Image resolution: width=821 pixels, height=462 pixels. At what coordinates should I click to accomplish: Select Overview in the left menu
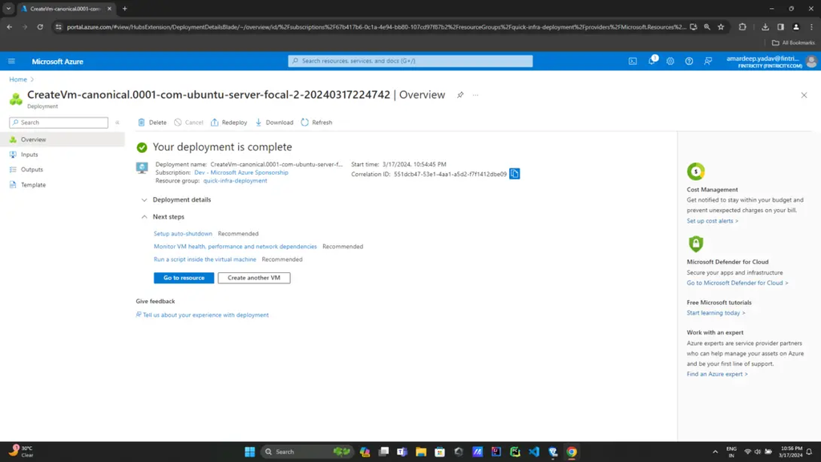pyautogui.click(x=63, y=139)
